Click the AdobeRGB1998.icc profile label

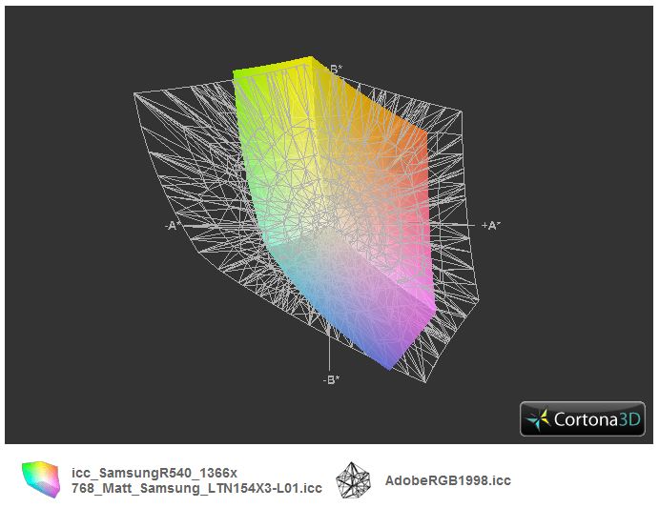[x=447, y=480]
